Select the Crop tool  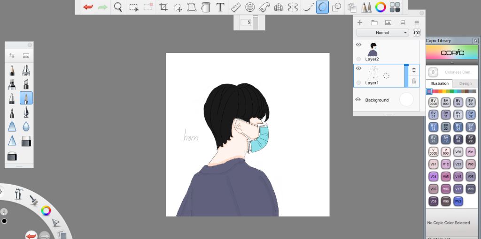[x=163, y=7]
